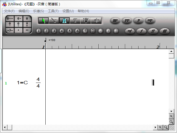Viewport: 177px width, 133px height.
Task: Open the 设置(U) menu
Action: tap(68, 11)
